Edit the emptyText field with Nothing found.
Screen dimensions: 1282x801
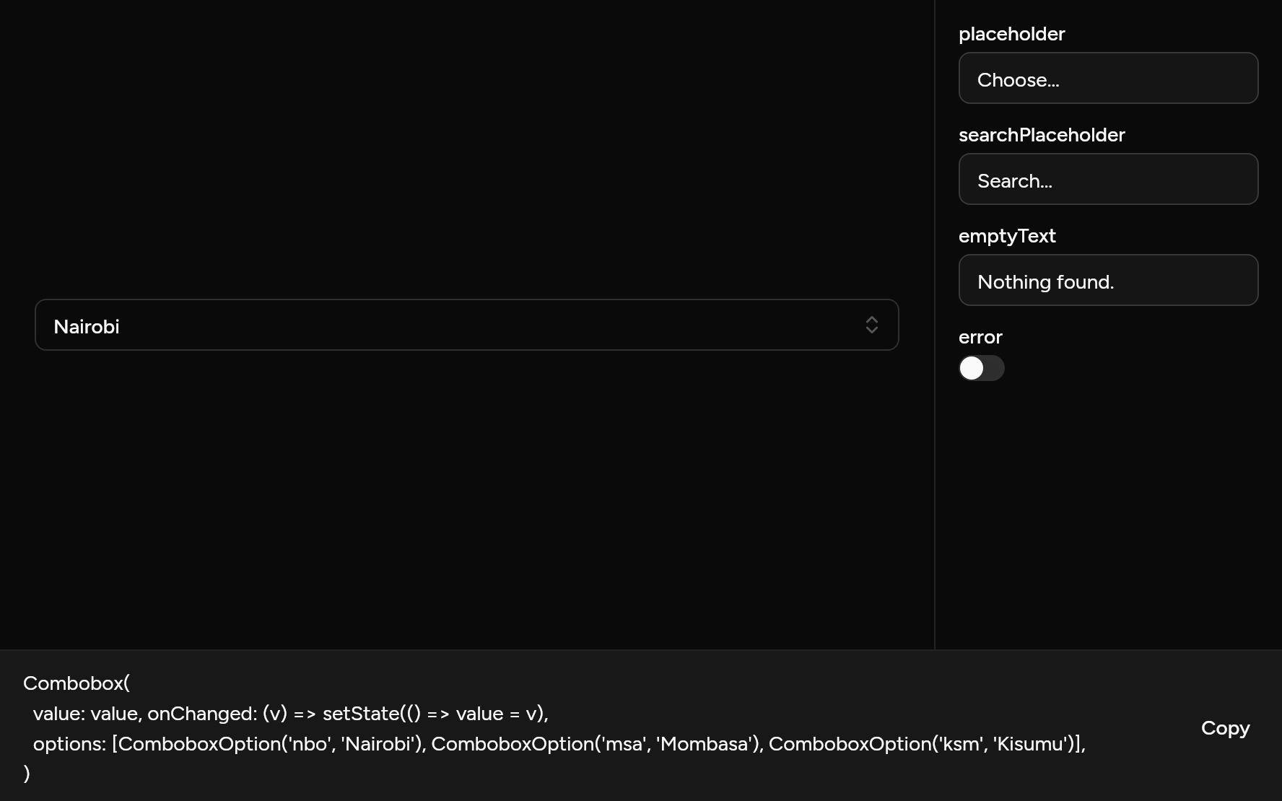(x=1108, y=280)
